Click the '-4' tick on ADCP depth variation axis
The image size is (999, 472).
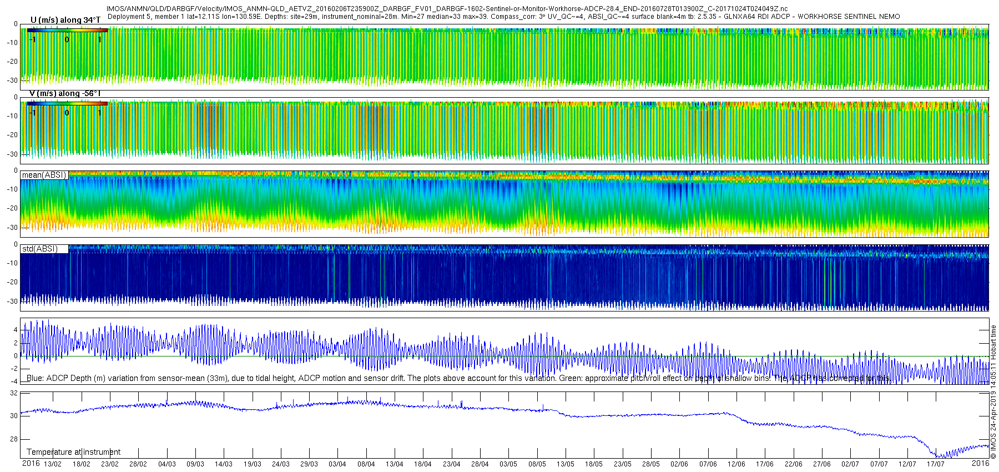point(14,381)
